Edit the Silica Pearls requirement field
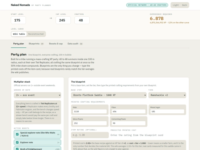Image resolution: width=200 pixels, height=150 pixels. click(90, 123)
